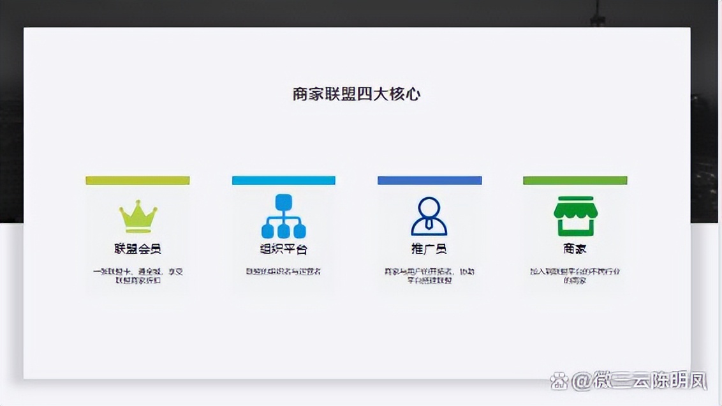Collapse the 商家 description section
This screenshot has height=406, width=722.
click(x=575, y=274)
